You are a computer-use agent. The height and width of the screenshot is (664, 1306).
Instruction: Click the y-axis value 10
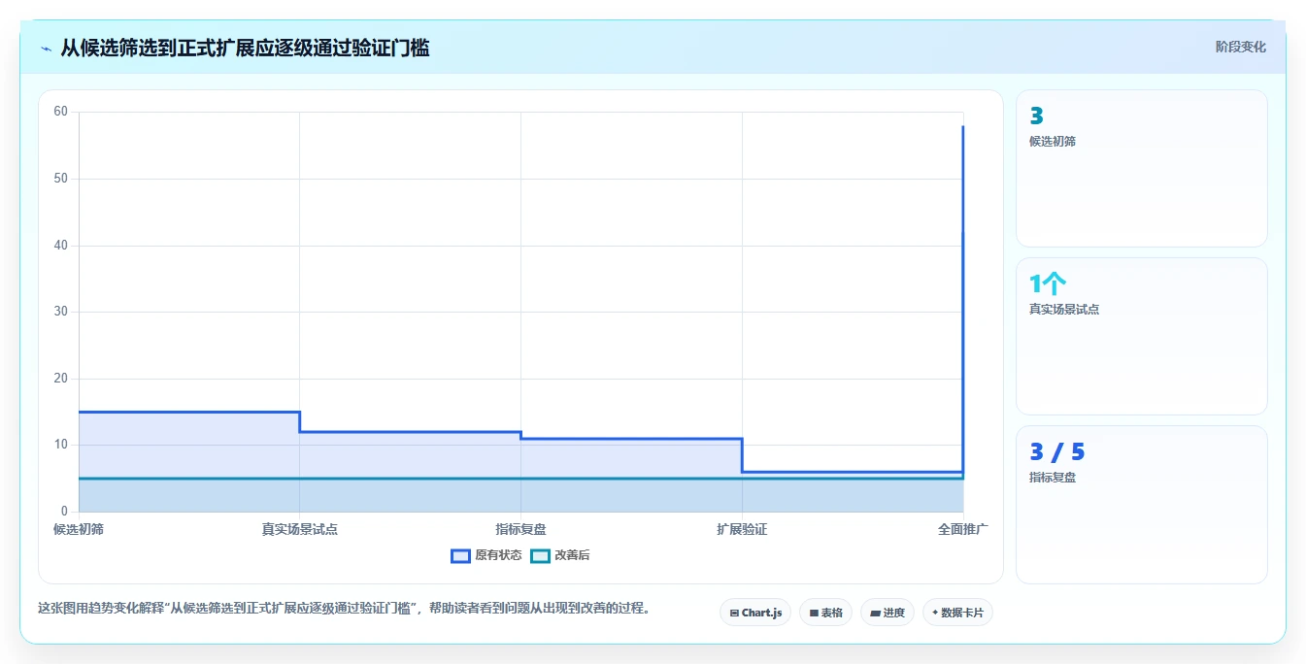pyautogui.click(x=61, y=445)
